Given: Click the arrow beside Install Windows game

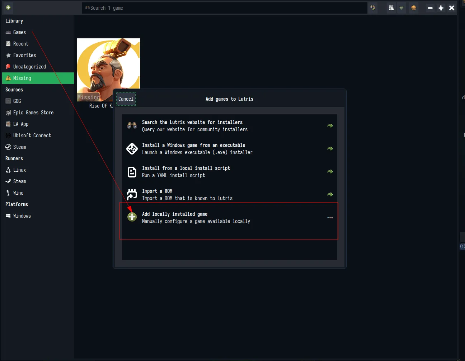Looking at the screenshot, I should (x=330, y=149).
